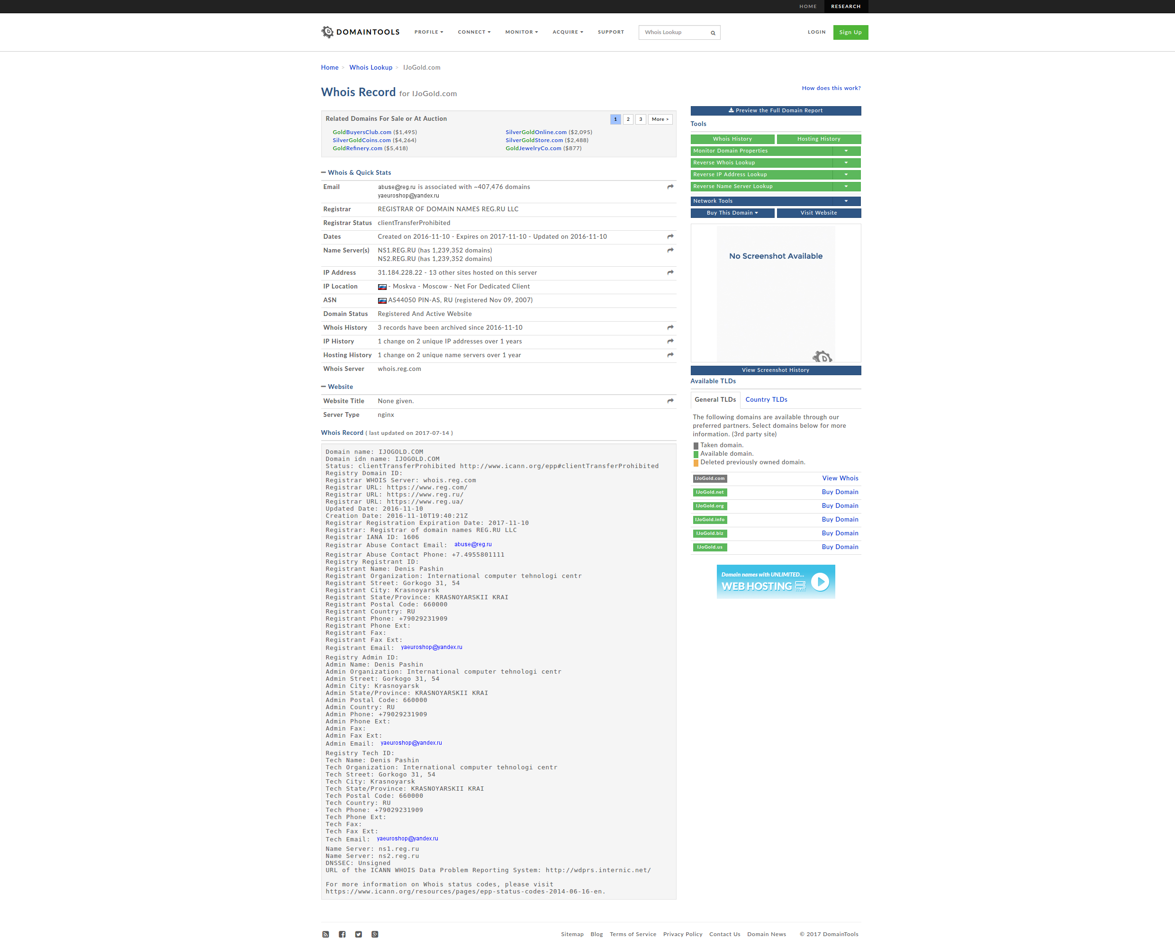This screenshot has width=1175, height=947.
Task: Switch to the Home top tab
Action: point(808,7)
